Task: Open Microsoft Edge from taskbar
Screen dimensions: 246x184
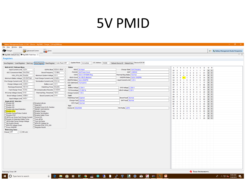Action: (55, 176)
